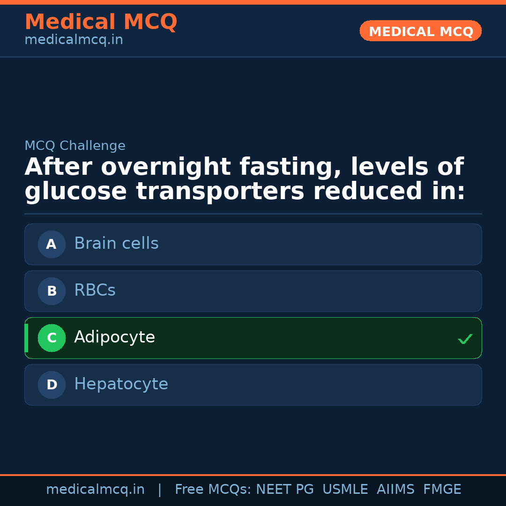Open the medicalmcq.in footer link

click(x=95, y=490)
